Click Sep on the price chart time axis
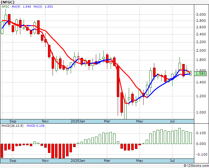This screenshot has height=168, width=209. pos(13,121)
